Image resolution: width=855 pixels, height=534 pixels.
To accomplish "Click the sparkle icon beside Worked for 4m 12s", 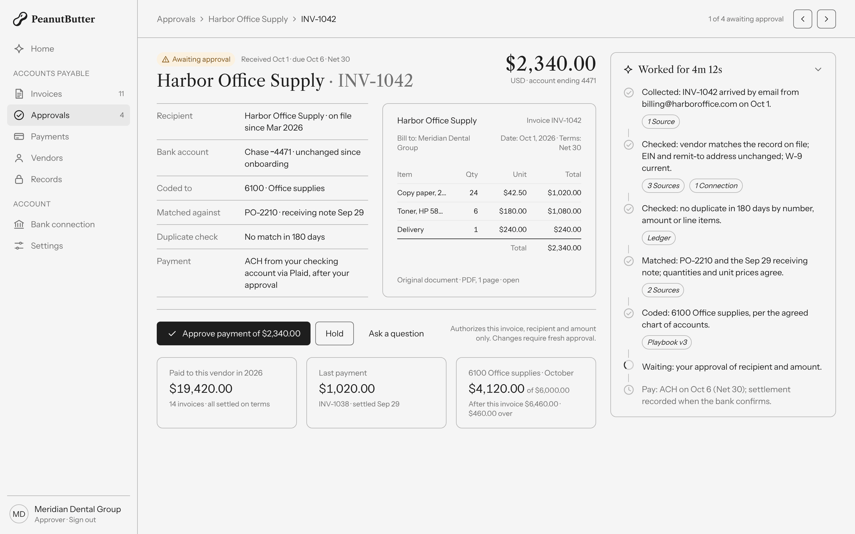I will coord(628,70).
